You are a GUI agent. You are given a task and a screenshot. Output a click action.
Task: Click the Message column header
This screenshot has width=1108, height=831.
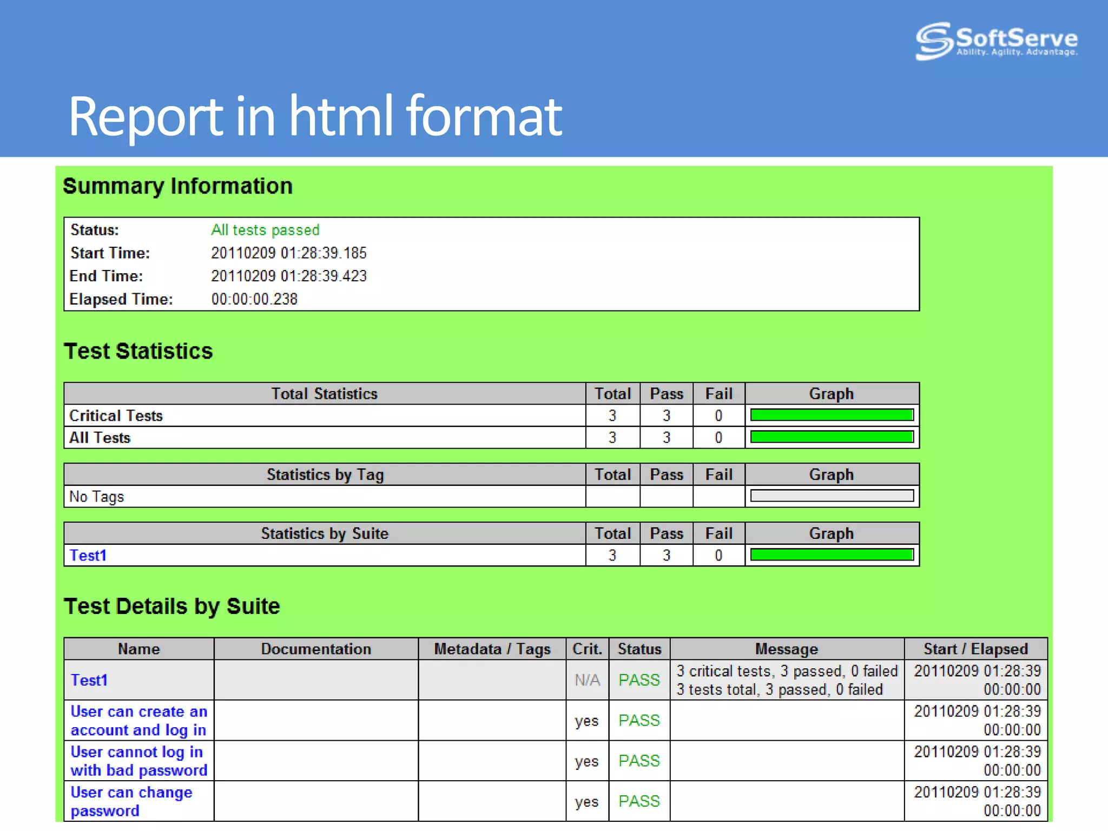tap(786, 649)
